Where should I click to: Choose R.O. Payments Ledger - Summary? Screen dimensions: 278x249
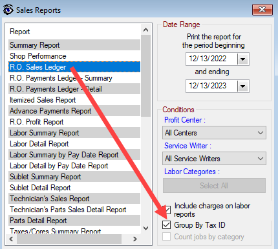point(74,78)
